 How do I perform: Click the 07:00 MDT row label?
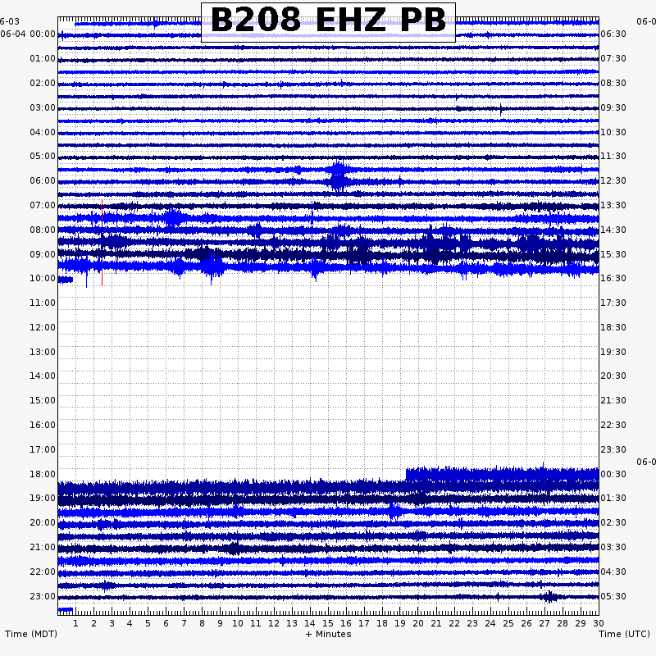[43, 206]
